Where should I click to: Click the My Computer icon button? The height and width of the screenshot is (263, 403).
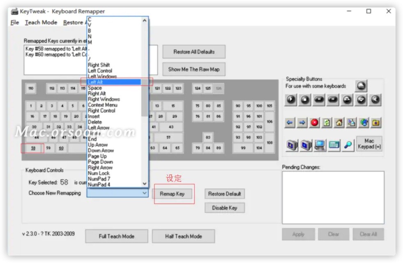click(320, 145)
